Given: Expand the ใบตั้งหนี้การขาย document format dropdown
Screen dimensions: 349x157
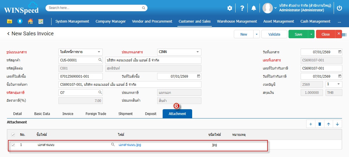Looking at the screenshot, I should (x=99, y=52).
